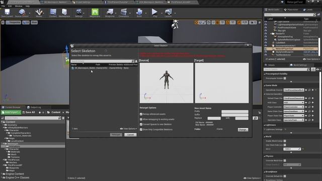The height and width of the screenshot is (181, 322).
Task: Click the Content Browser forward arrow
Action: pyautogui.click(x=43, y=113)
